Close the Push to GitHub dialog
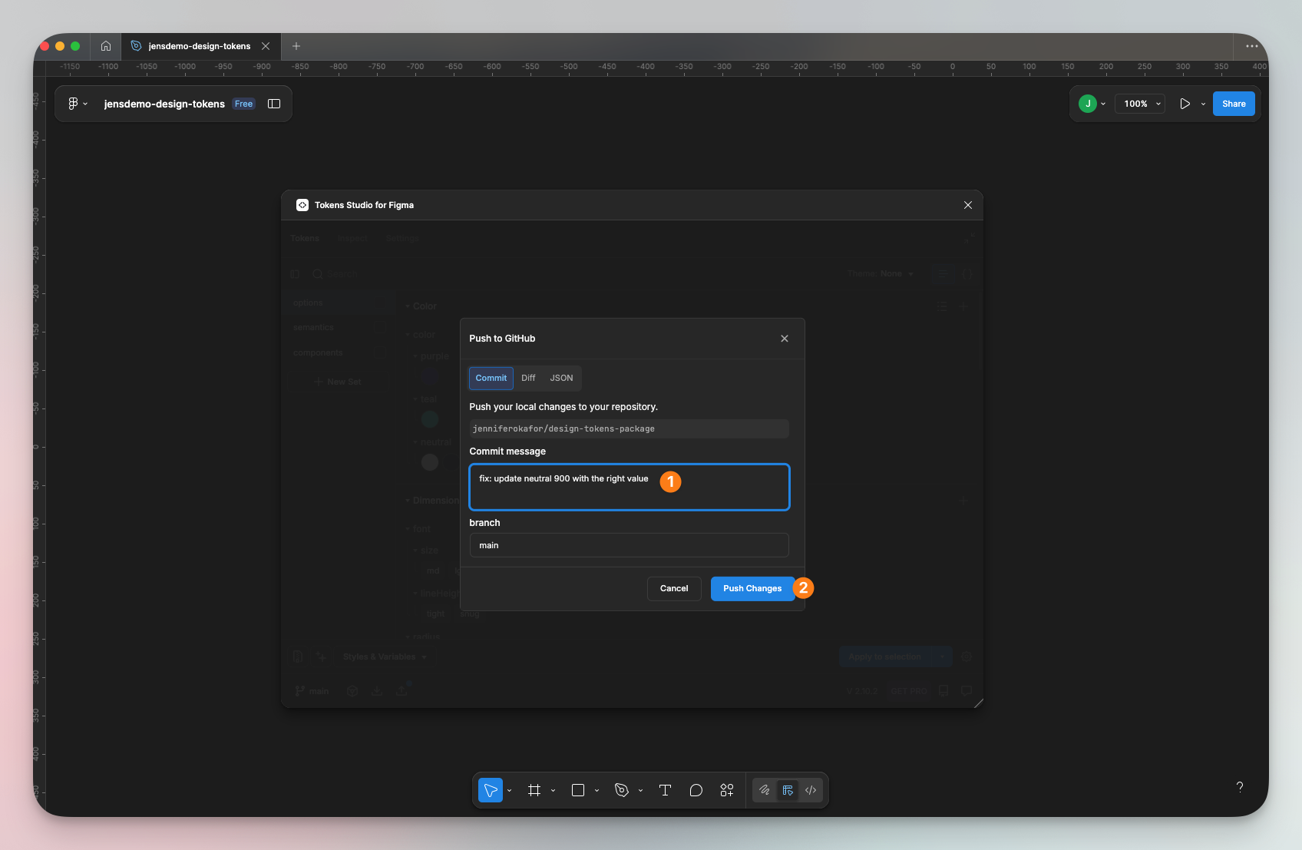This screenshot has width=1302, height=850. coord(785,339)
